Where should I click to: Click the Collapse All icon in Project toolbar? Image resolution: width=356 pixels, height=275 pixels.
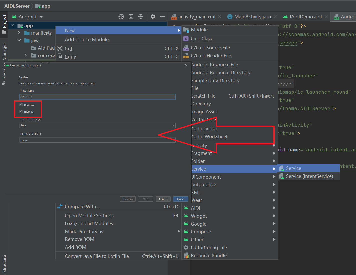click(141, 17)
